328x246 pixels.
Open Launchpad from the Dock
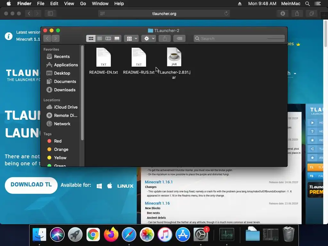click(x=75, y=234)
